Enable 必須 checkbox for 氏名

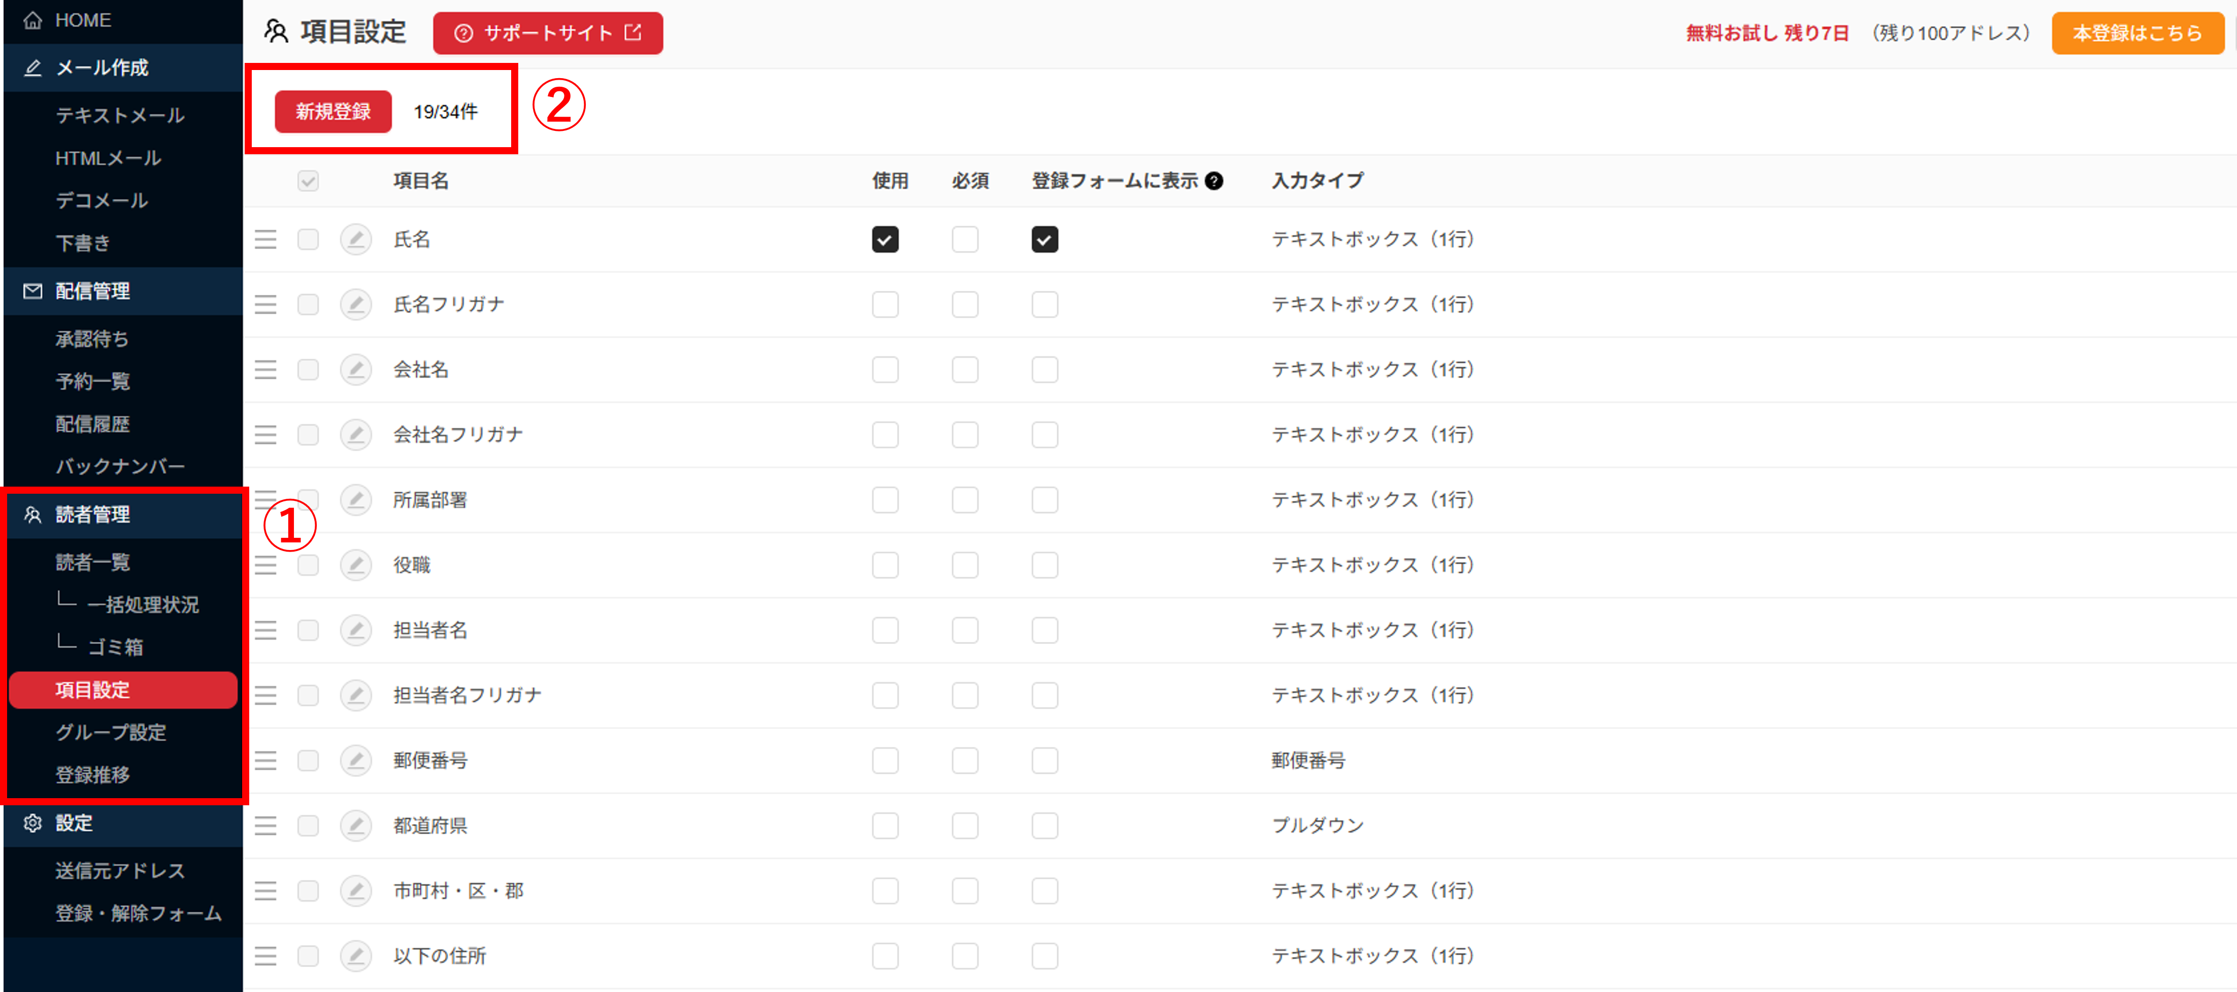[x=965, y=238]
